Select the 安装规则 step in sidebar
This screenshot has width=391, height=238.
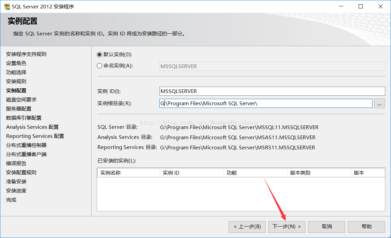click(x=16, y=82)
